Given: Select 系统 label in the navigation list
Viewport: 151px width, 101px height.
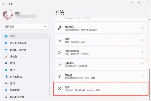Looking at the screenshot, I should [x=13, y=36].
